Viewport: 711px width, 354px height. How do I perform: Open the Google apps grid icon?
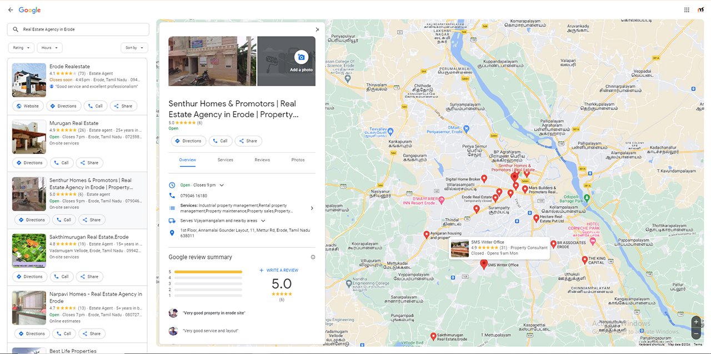pos(687,10)
